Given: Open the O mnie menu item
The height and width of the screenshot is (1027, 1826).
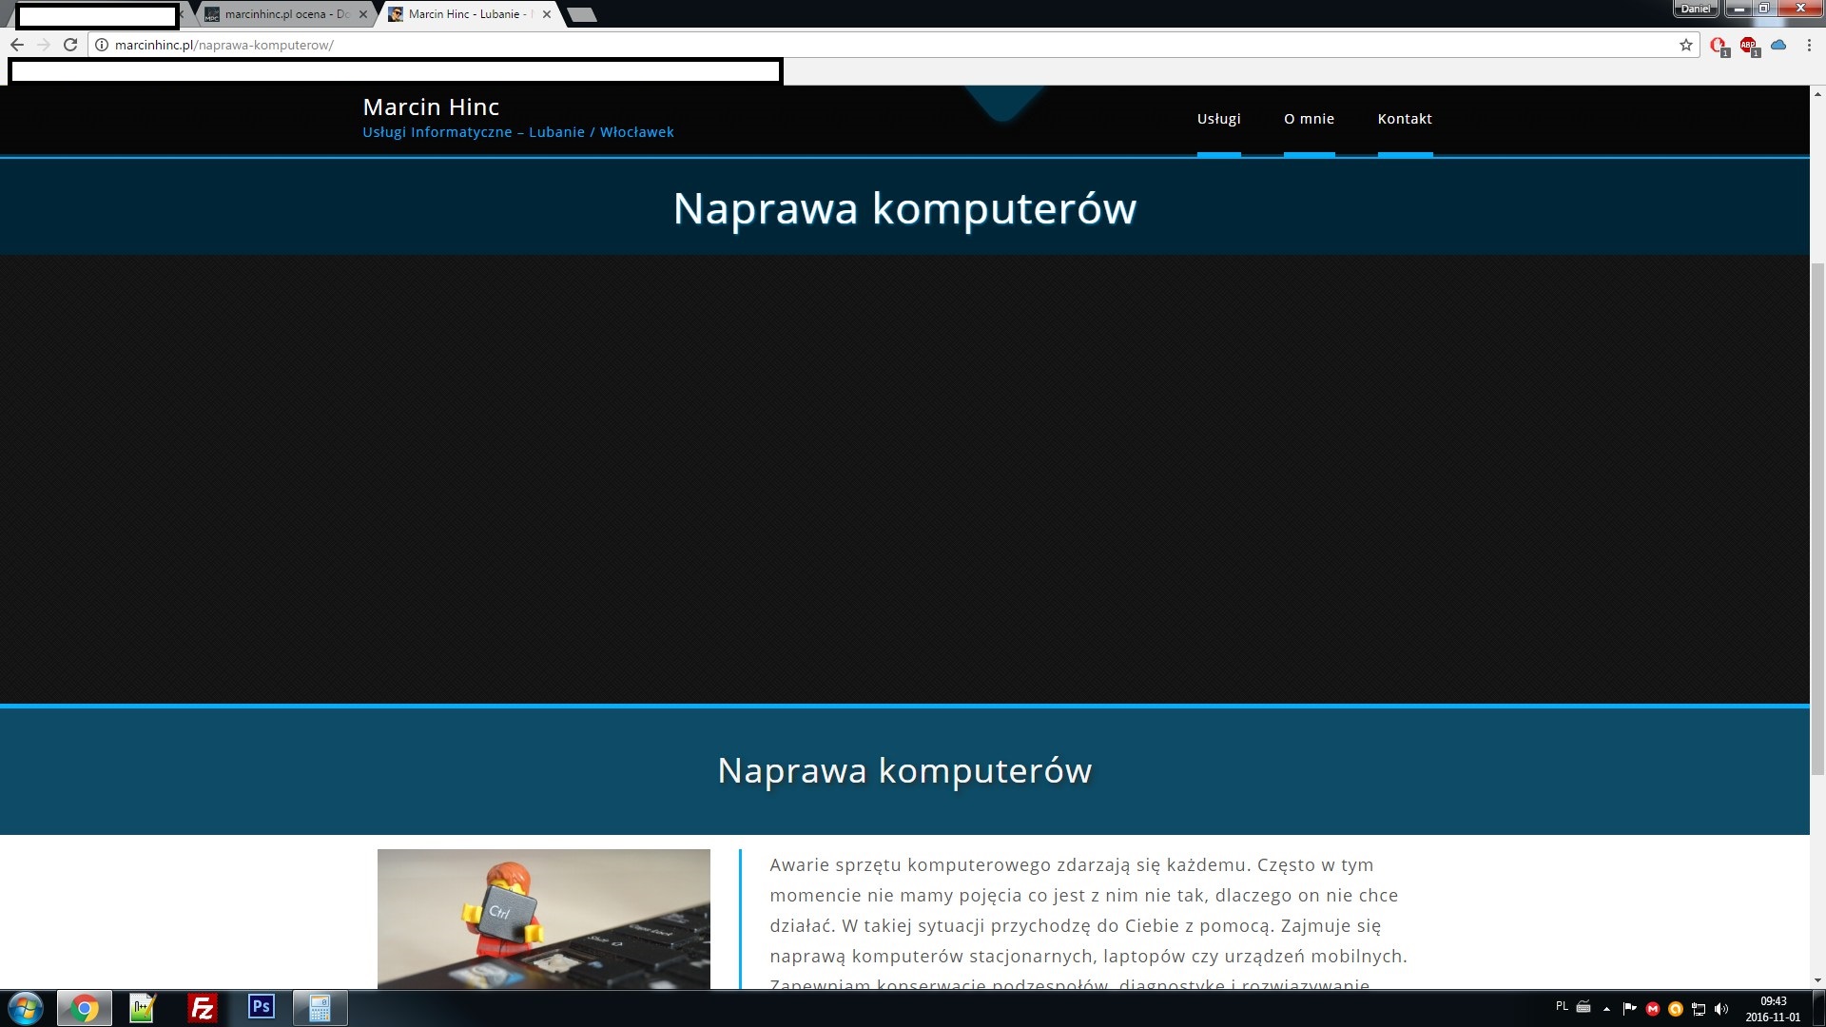Looking at the screenshot, I should 1310,119.
